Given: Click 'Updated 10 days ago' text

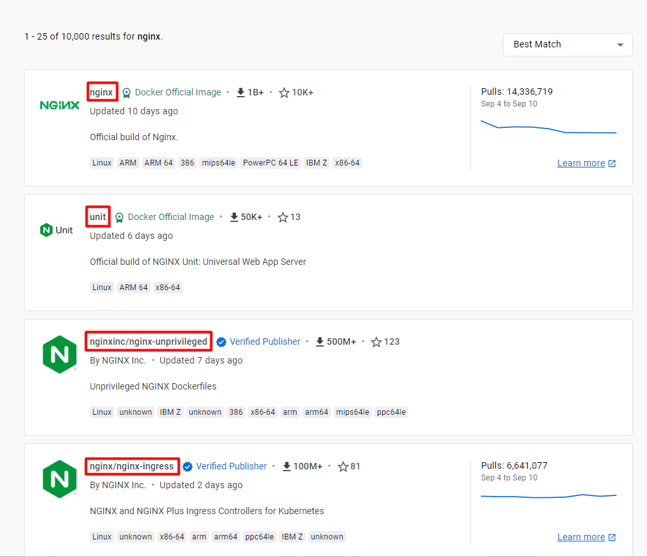Looking at the screenshot, I should 134,111.
